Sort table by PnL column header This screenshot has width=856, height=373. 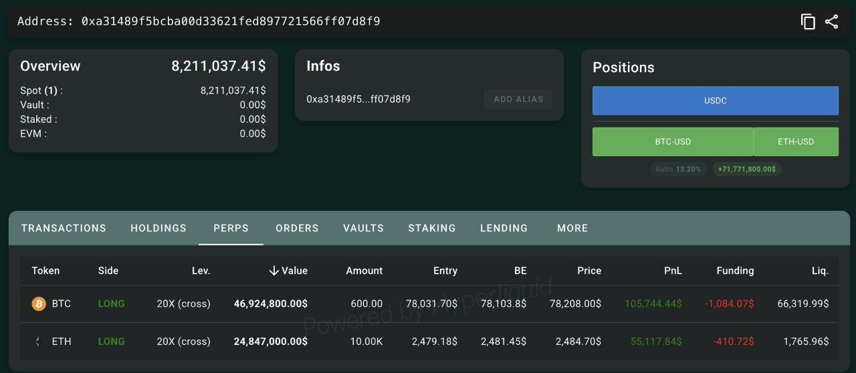click(673, 271)
